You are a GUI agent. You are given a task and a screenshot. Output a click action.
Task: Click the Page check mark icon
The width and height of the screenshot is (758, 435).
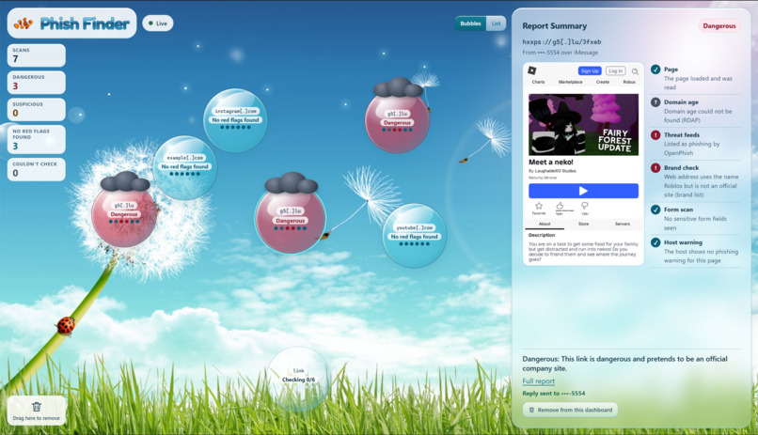coord(655,70)
